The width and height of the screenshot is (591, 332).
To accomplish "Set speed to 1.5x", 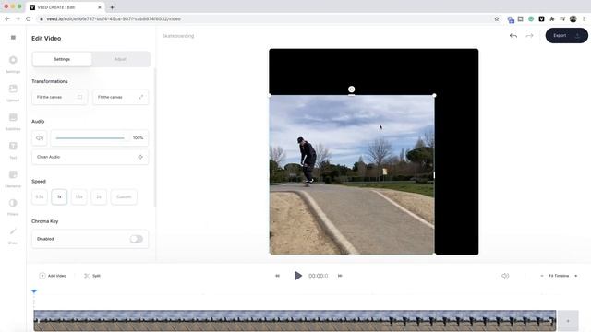I will 78,196.
